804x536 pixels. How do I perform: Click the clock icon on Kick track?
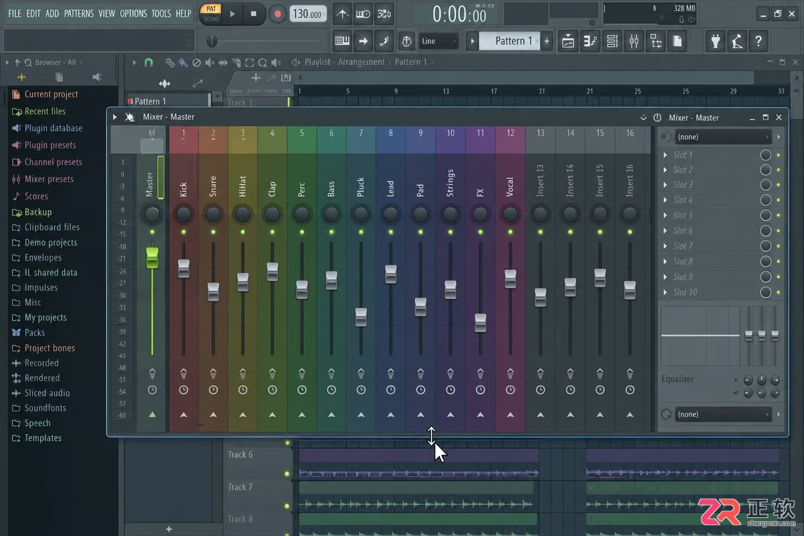[184, 390]
